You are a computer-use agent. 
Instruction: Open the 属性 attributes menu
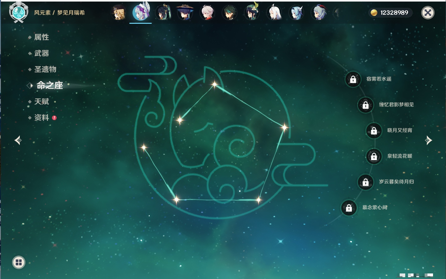pos(41,37)
